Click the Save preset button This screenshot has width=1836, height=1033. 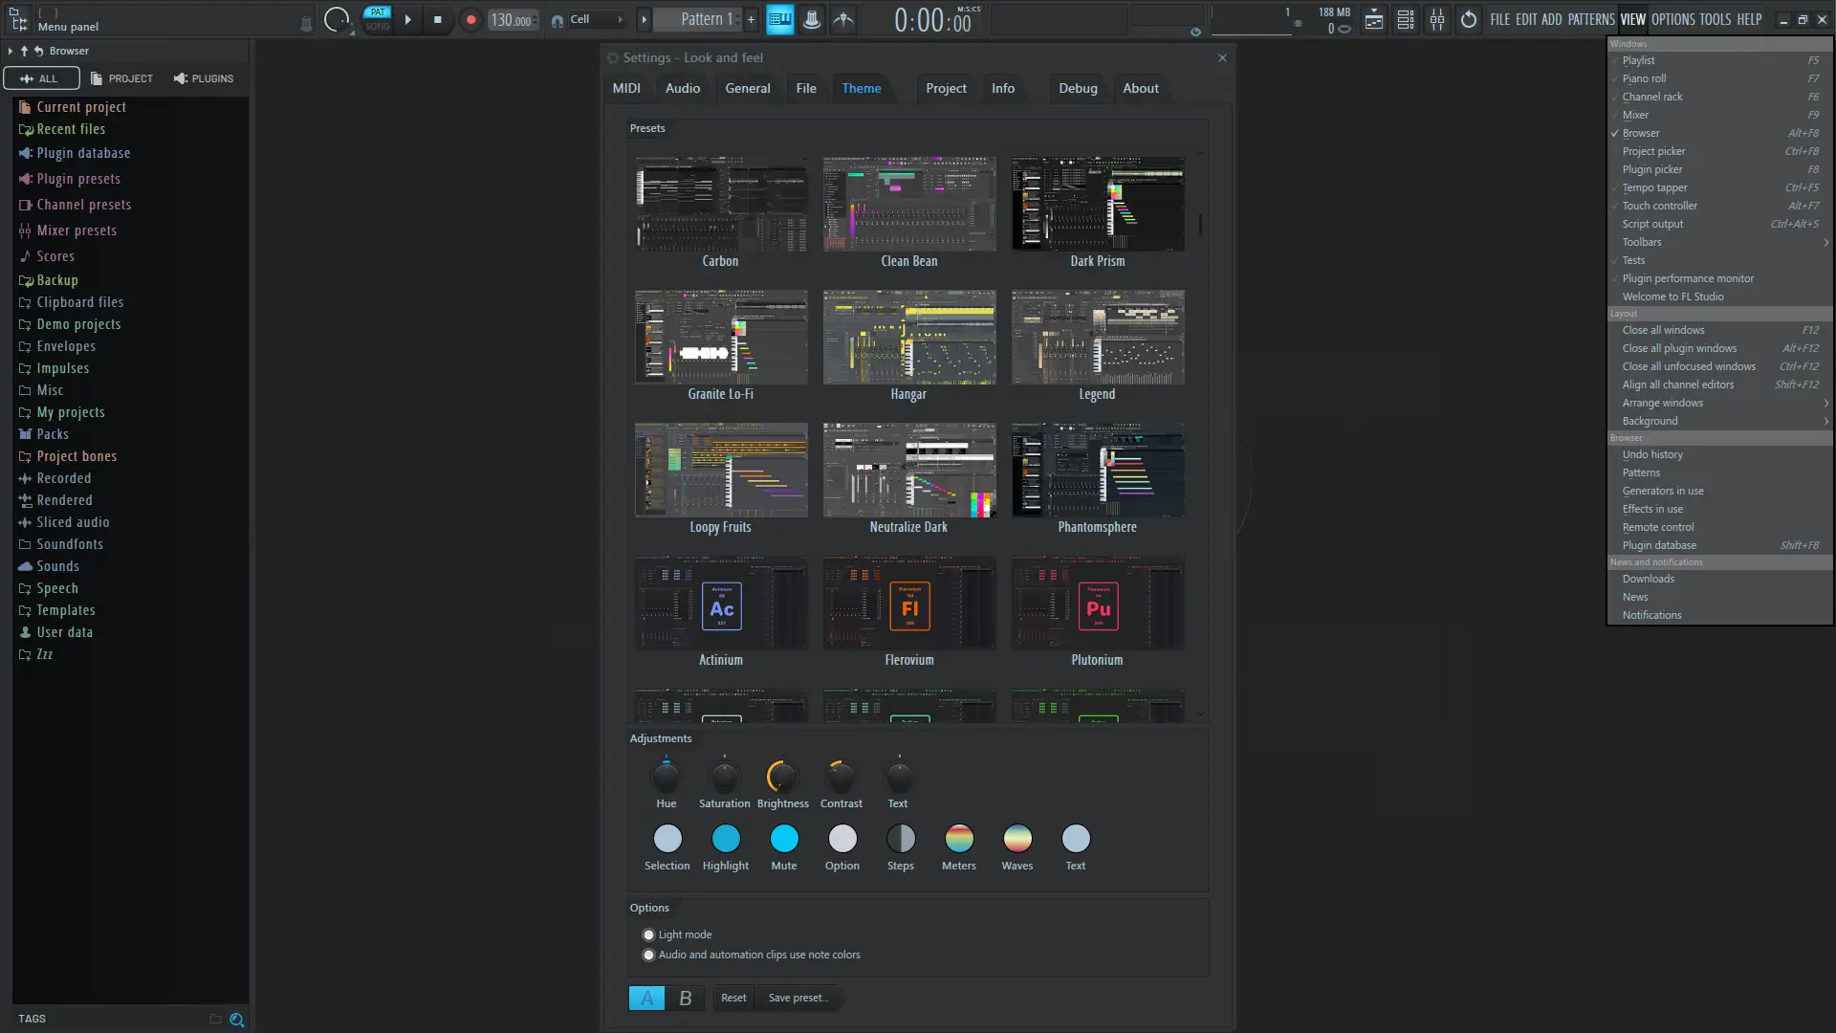(x=798, y=998)
